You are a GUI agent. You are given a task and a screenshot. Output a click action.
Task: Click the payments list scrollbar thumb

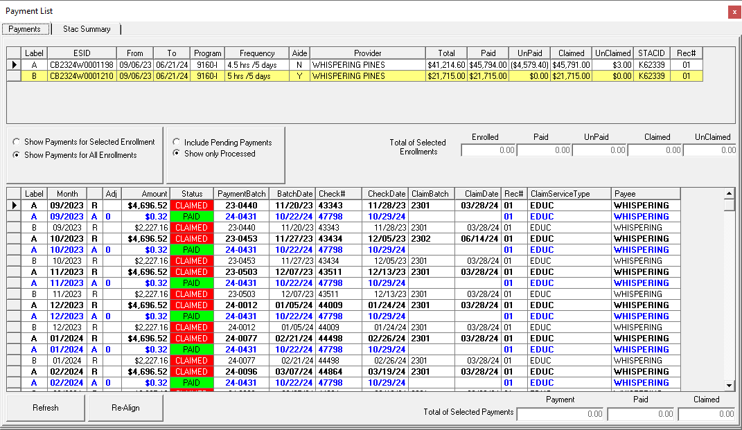point(730,205)
